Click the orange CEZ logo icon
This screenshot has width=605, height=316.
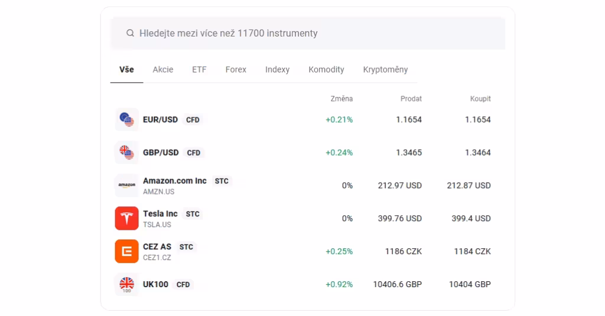[x=126, y=252]
